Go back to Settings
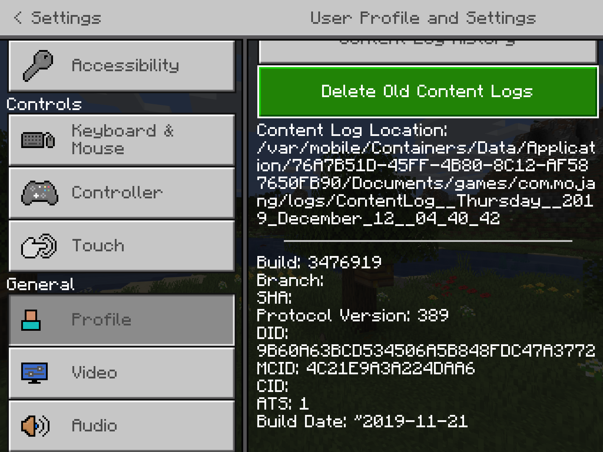This screenshot has height=452, width=603. (57, 18)
